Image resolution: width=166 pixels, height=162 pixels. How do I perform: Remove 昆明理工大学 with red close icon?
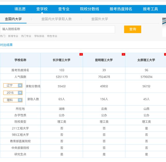click(x=123, y=54)
